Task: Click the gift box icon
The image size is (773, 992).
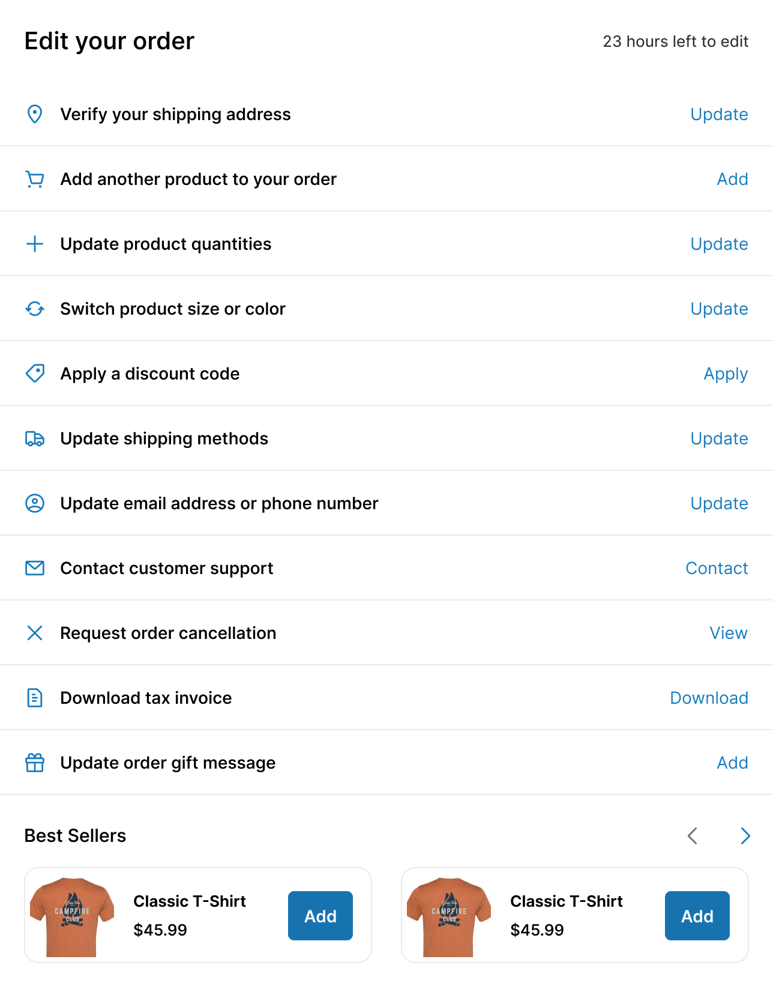Action: click(35, 763)
